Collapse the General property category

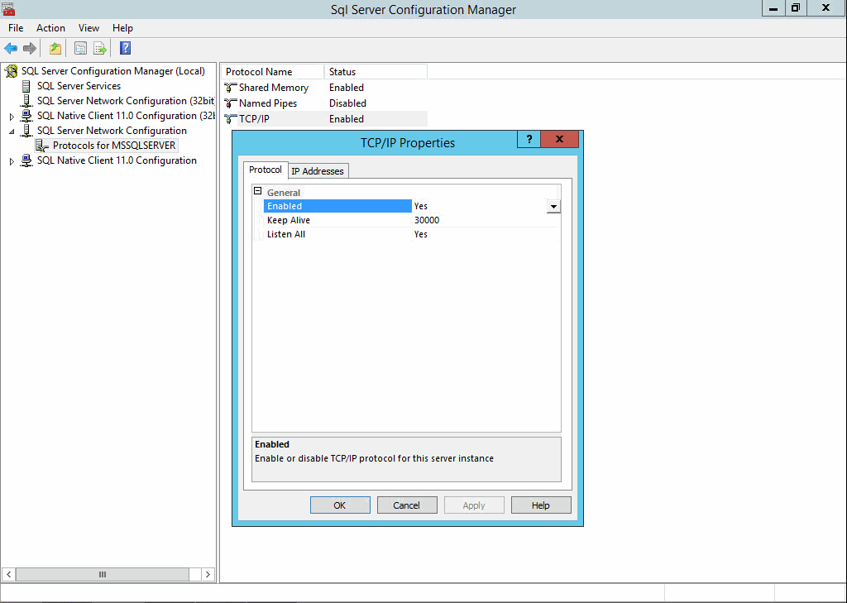point(257,192)
